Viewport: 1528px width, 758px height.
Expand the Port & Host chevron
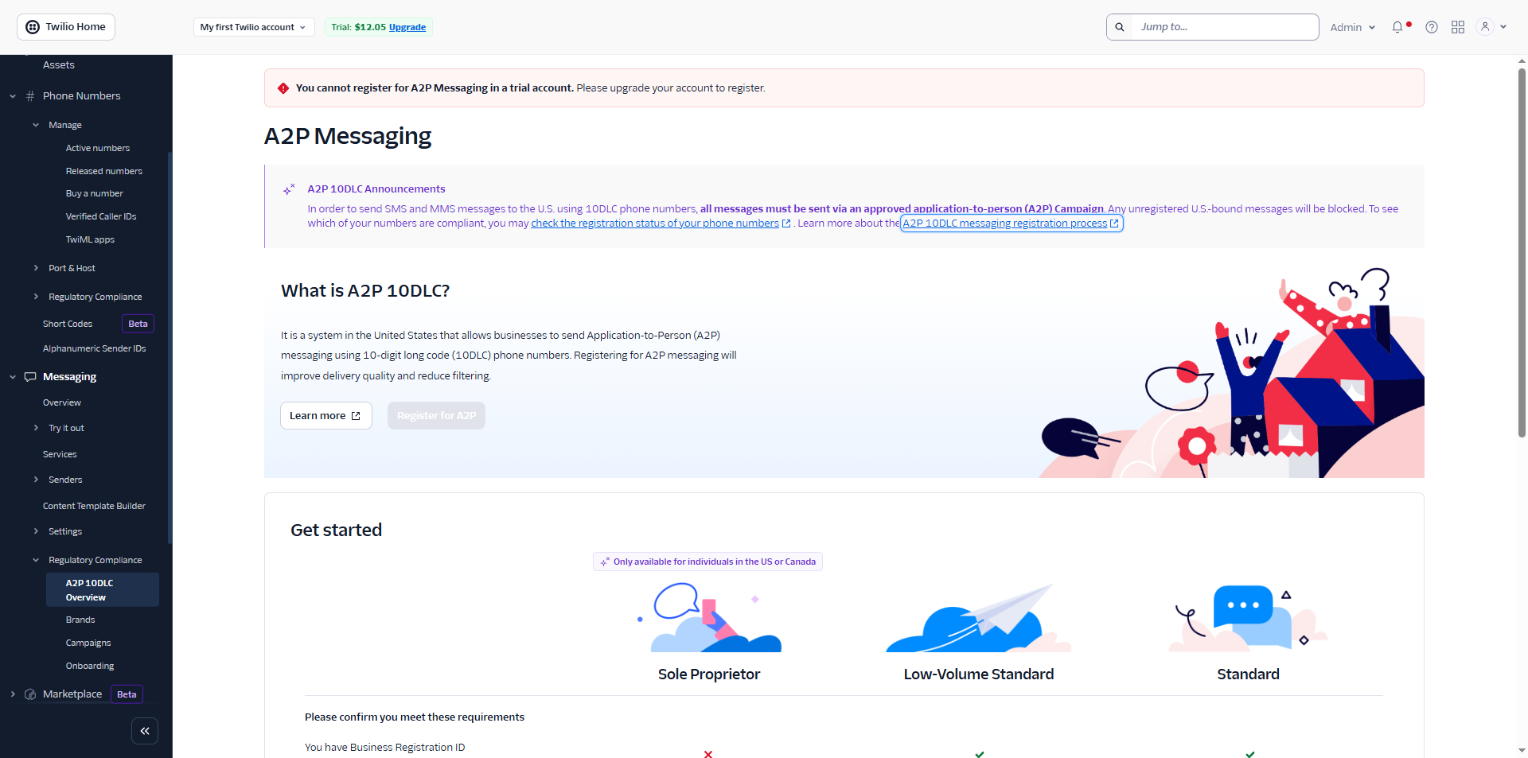[36, 268]
